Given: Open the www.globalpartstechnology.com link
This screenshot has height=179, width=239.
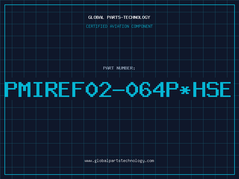Looking at the screenshot, I should coord(119,161).
